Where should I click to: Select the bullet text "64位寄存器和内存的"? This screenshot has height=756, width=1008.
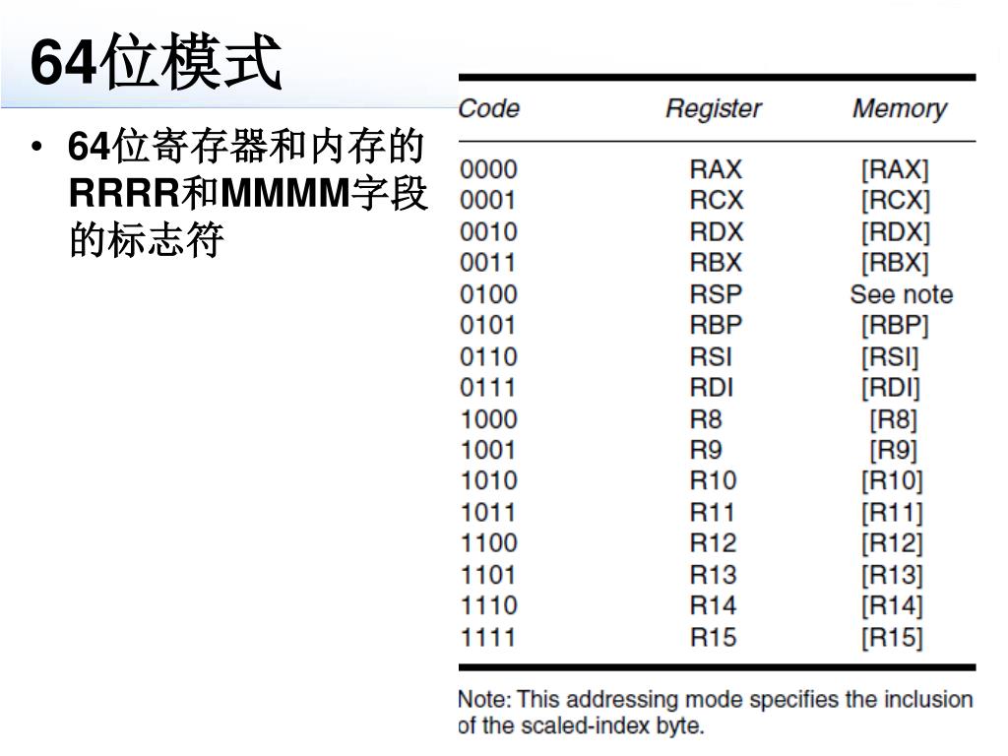coord(245,146)
